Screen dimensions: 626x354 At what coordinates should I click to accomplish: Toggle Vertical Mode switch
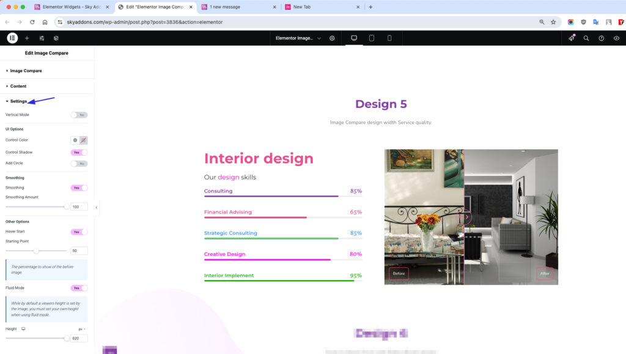79,115
